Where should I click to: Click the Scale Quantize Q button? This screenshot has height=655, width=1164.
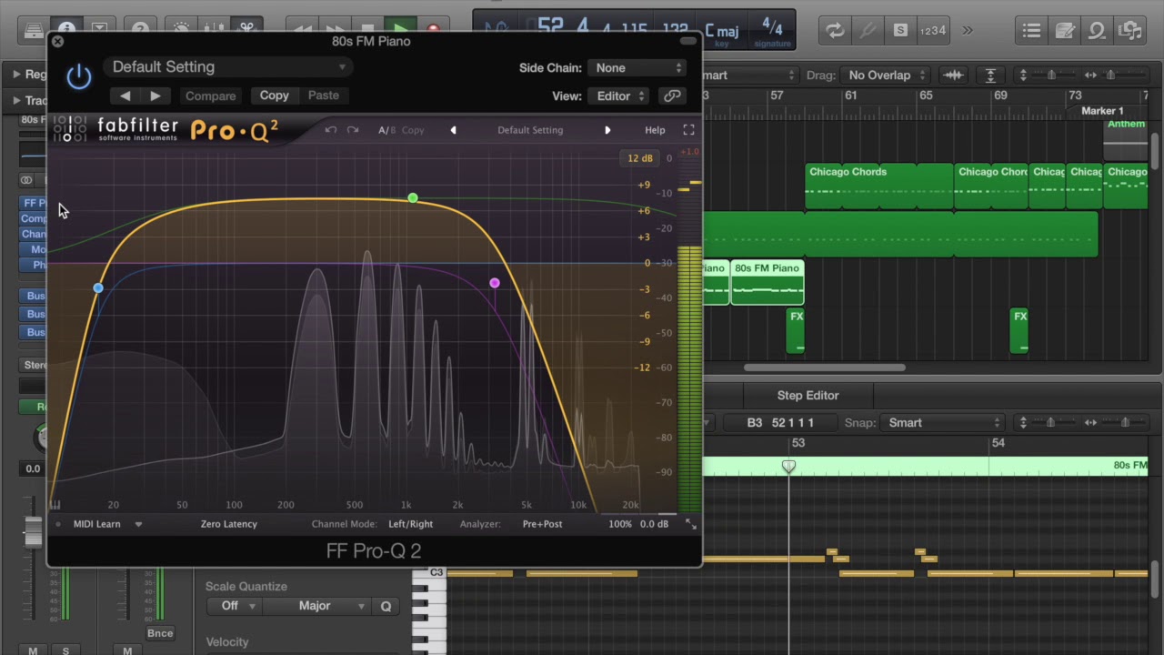click(386, 606)
